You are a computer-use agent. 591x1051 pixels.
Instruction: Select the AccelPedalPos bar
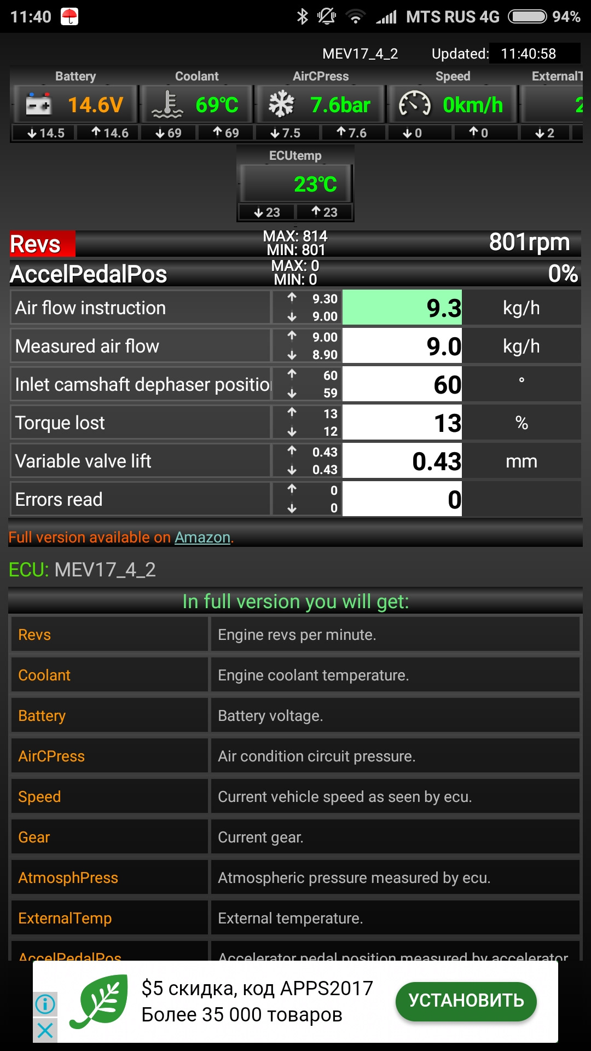[294, 273]
